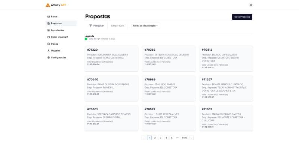Click the Usuários person icon

49,51
